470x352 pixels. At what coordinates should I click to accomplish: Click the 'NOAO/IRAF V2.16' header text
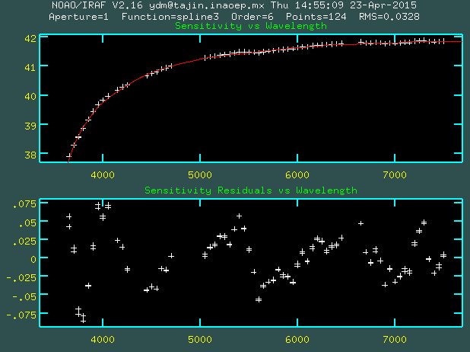(97, 5)
